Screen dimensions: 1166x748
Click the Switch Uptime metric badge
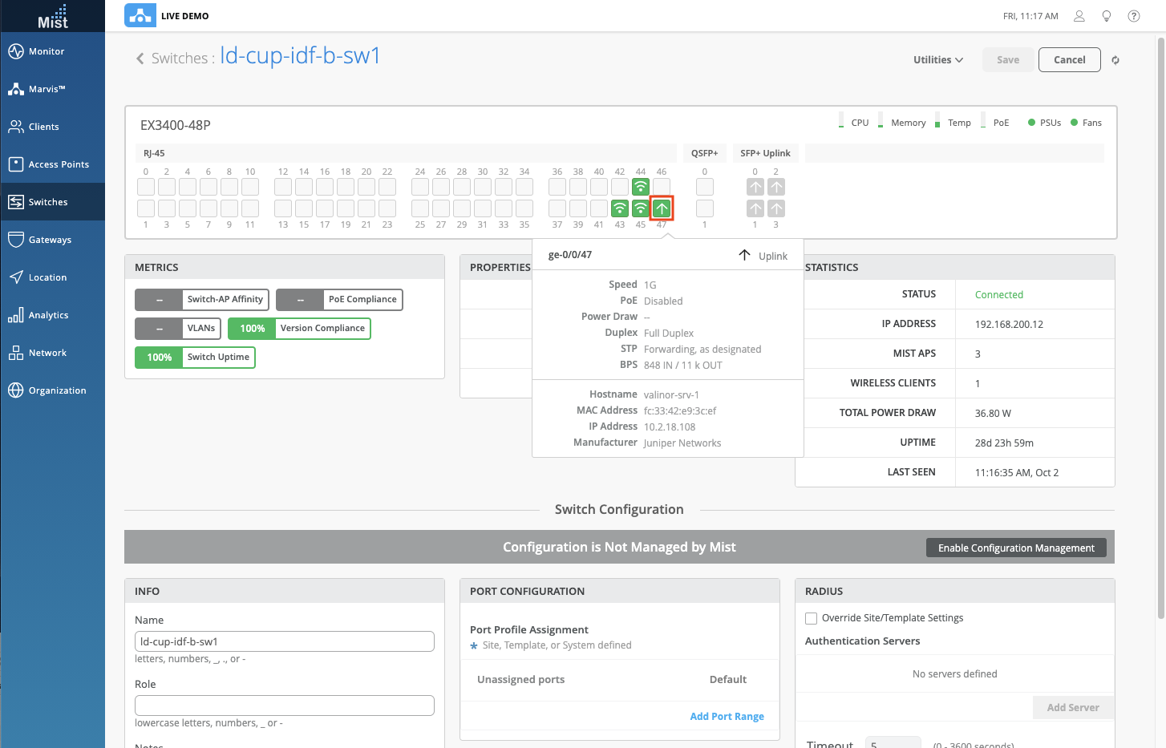(195, 358)
